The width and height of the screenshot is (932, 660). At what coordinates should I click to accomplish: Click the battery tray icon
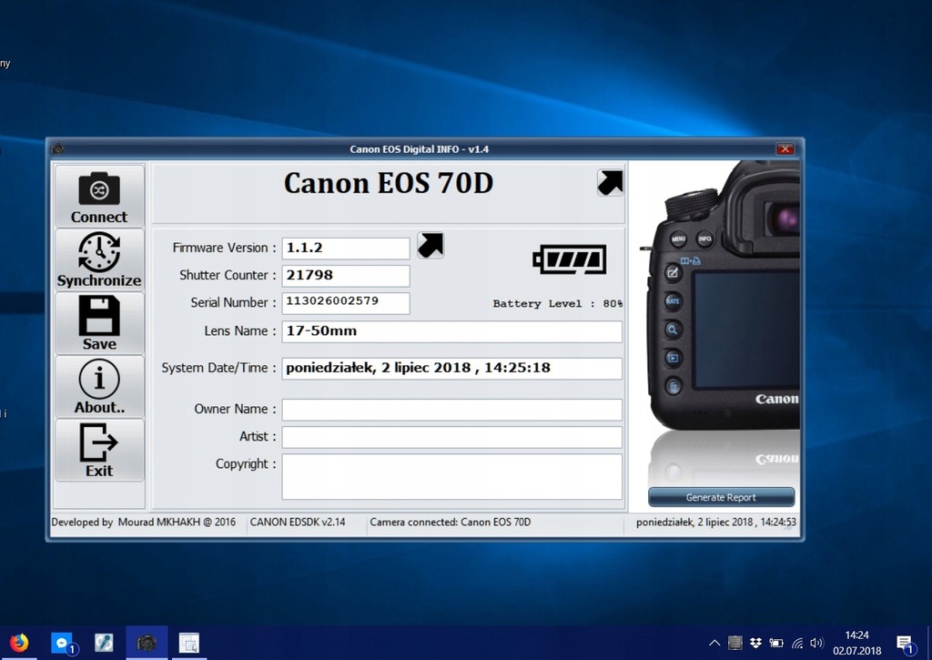coord(776,643)
